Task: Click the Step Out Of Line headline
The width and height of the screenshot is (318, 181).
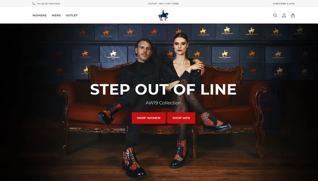Action: coord(163,89)
